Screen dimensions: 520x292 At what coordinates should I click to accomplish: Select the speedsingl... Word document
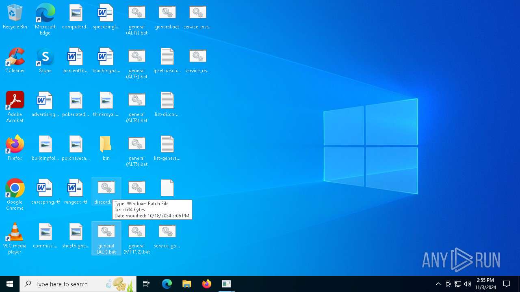tap(106, 17)
